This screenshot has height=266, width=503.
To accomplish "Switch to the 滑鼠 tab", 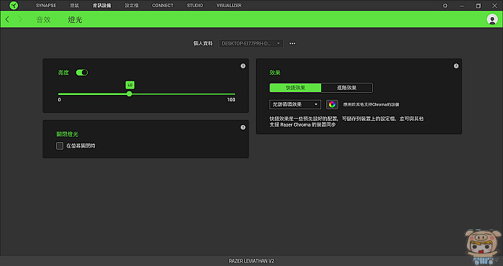I will click(x=75, y=6).
